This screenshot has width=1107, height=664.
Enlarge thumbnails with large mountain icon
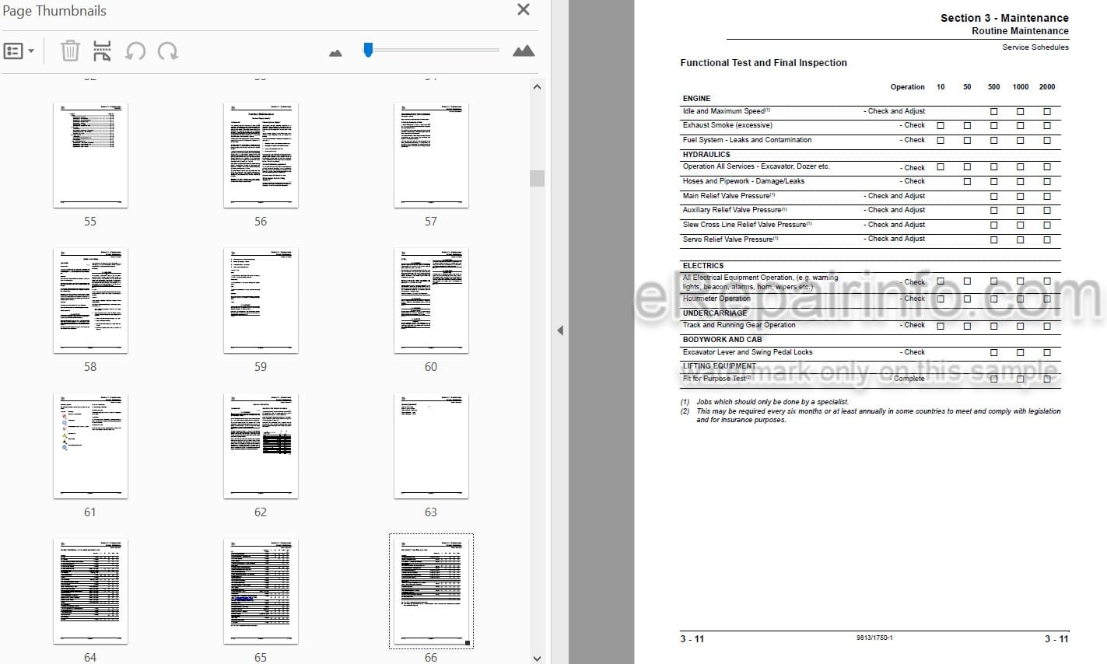(x=524, y=51)
